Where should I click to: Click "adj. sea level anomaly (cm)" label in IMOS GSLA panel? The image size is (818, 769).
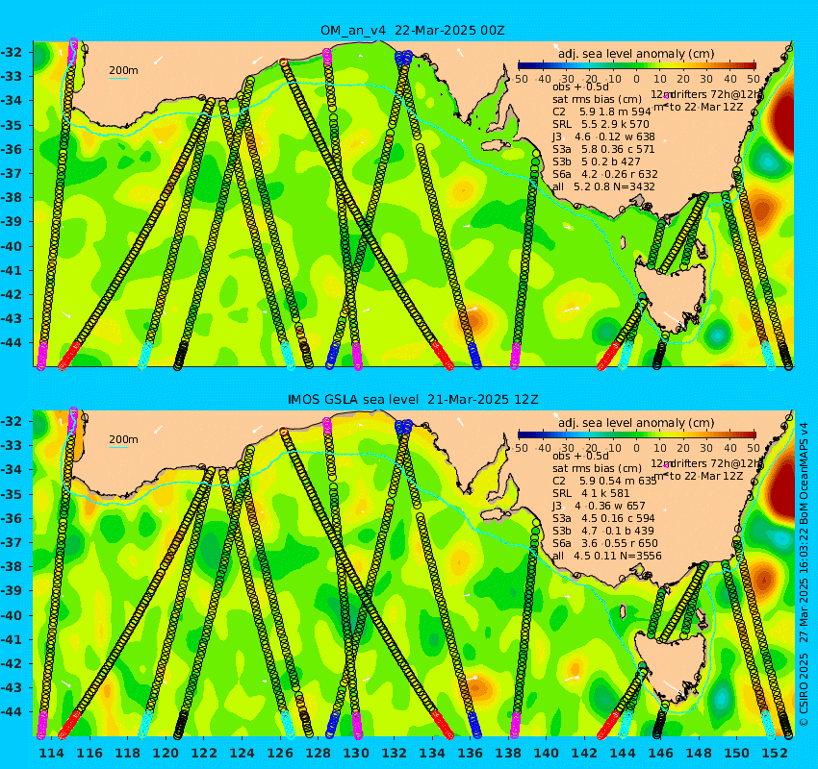[x=636, y=423]
